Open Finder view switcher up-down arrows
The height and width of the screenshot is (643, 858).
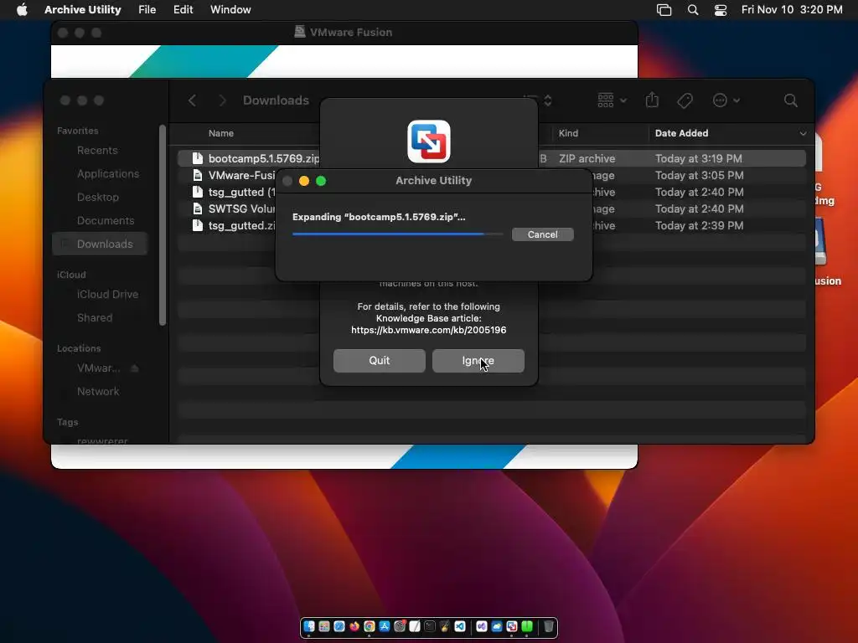547,100
